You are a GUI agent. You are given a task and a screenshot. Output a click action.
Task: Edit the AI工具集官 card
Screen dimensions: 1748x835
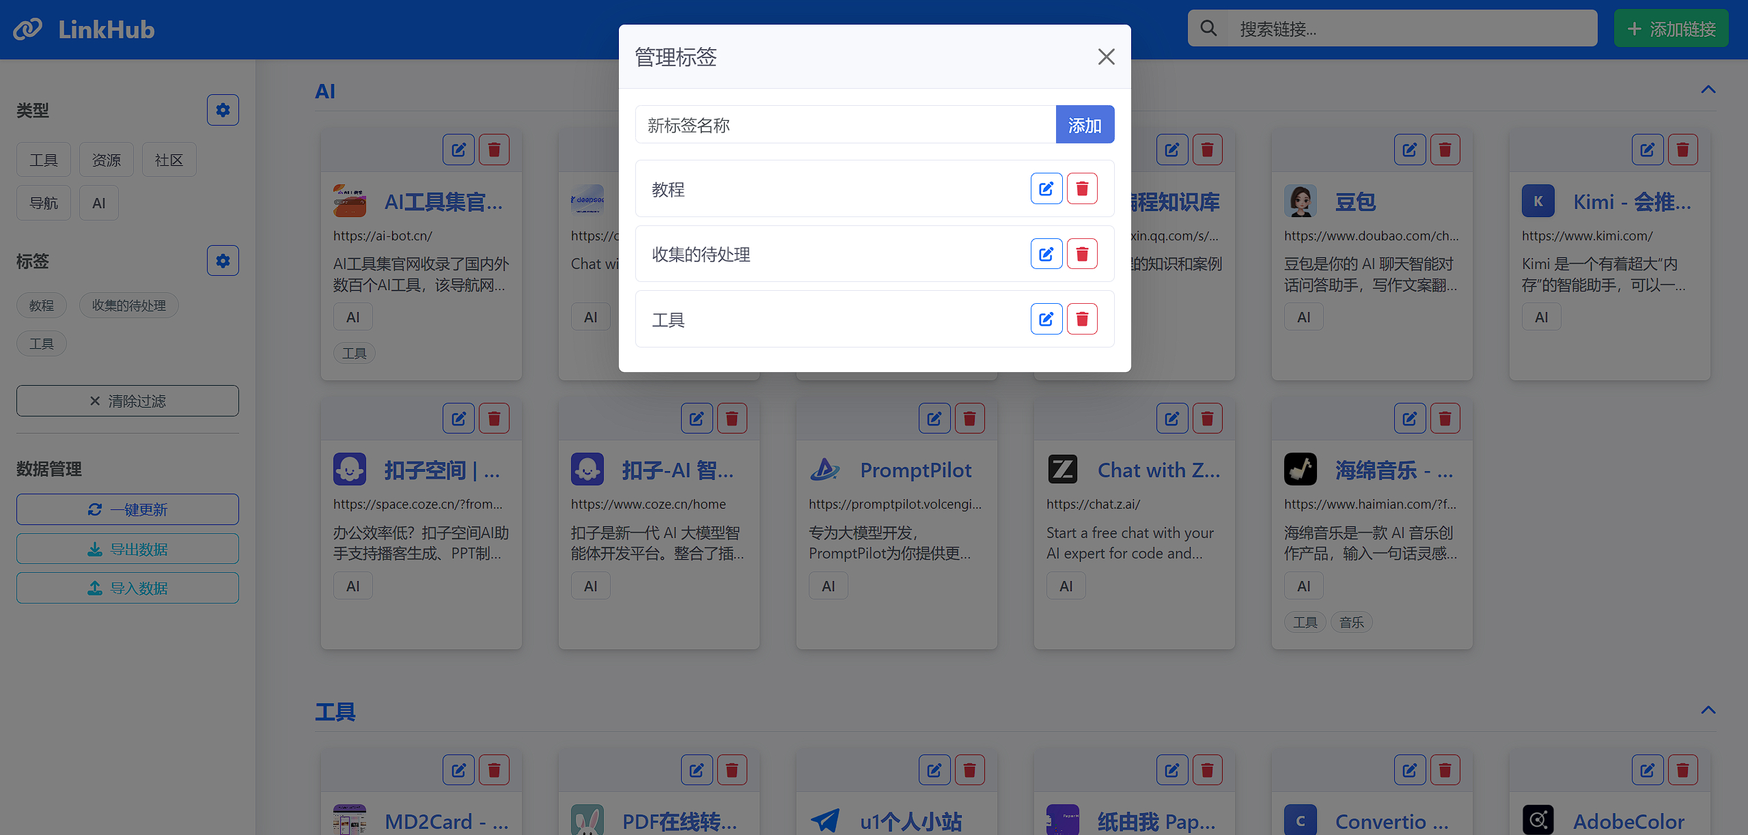tap(458, 150)
